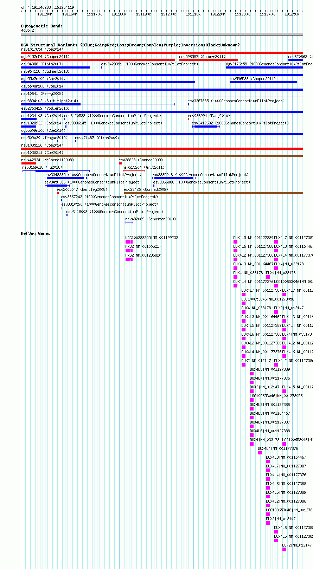Open nsv1034108 (Coe2014) variant label

pyautogui.click(x=42, y=116)
